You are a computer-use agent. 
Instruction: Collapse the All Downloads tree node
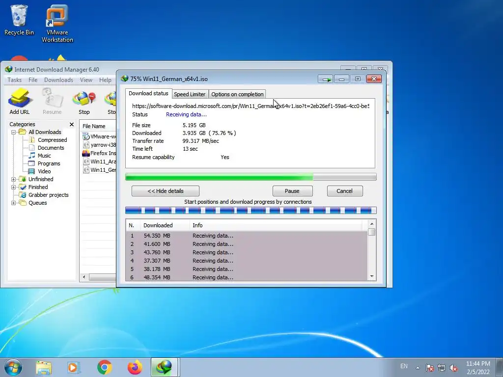click(13, 132)
